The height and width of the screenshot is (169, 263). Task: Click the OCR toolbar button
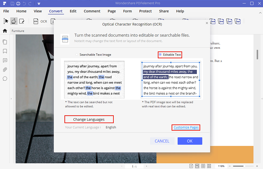(x=40, y=21)
